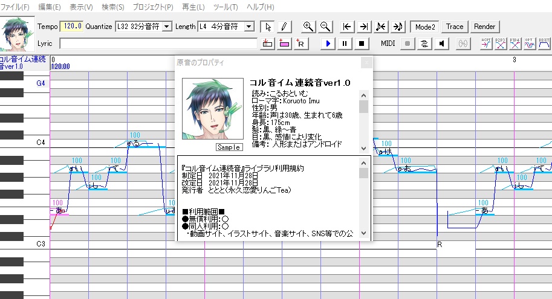
Task: Toggle the Mode2 button
Action: pos(424,27)
